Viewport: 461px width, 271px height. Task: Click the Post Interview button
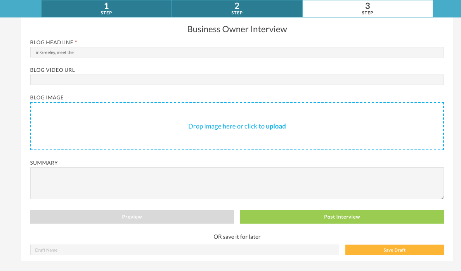tap(342, 217)
